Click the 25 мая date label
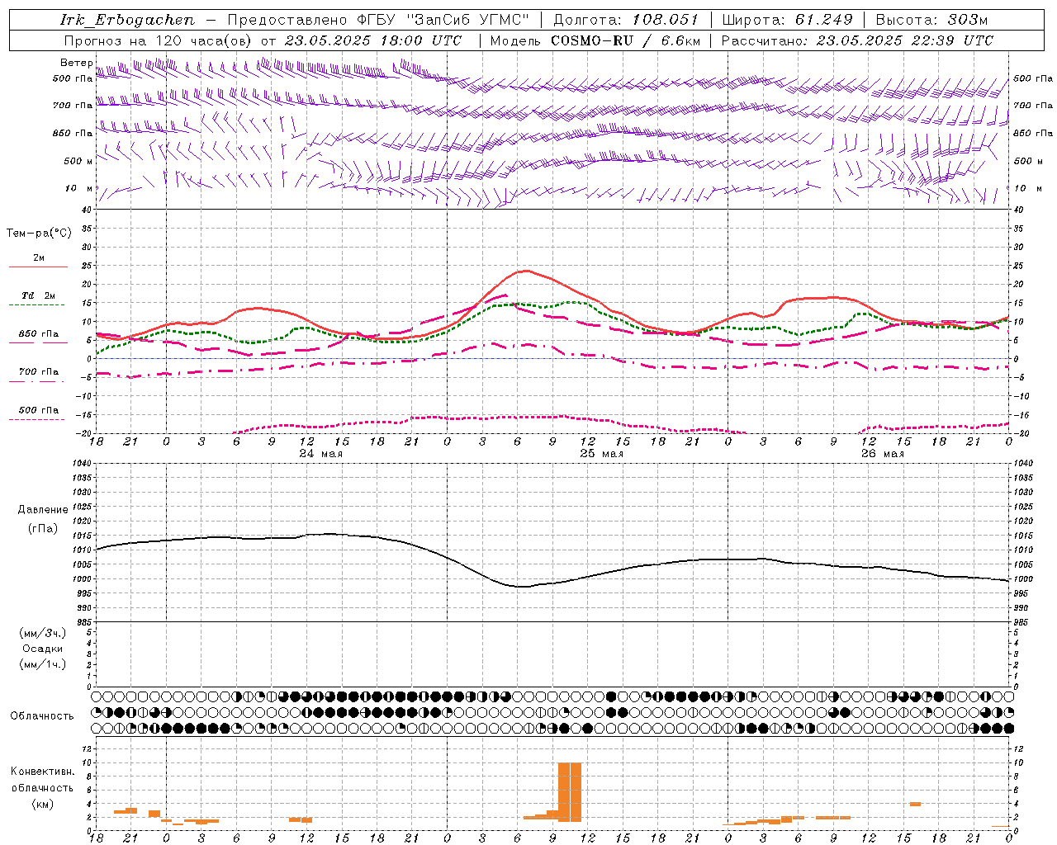 point(601,454)
